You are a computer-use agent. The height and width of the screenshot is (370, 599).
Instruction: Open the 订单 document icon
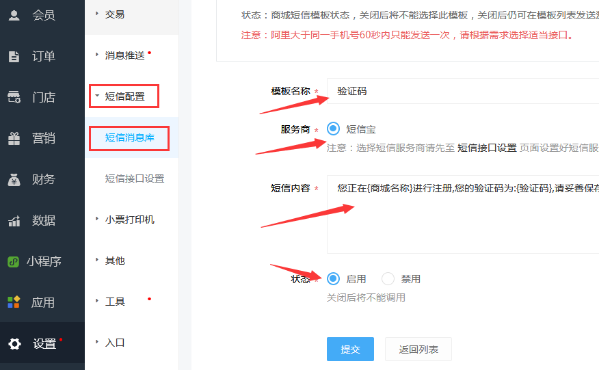[x=14, y=57]
